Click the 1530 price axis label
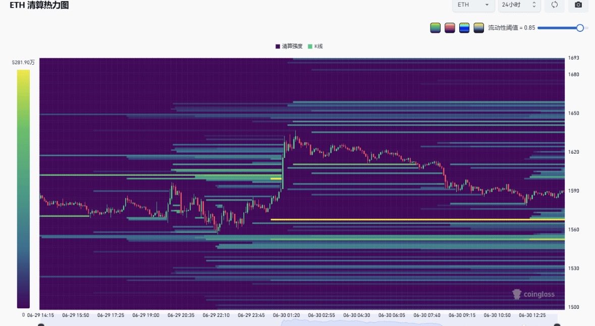 pyautogui.click(x=573, y=268)
